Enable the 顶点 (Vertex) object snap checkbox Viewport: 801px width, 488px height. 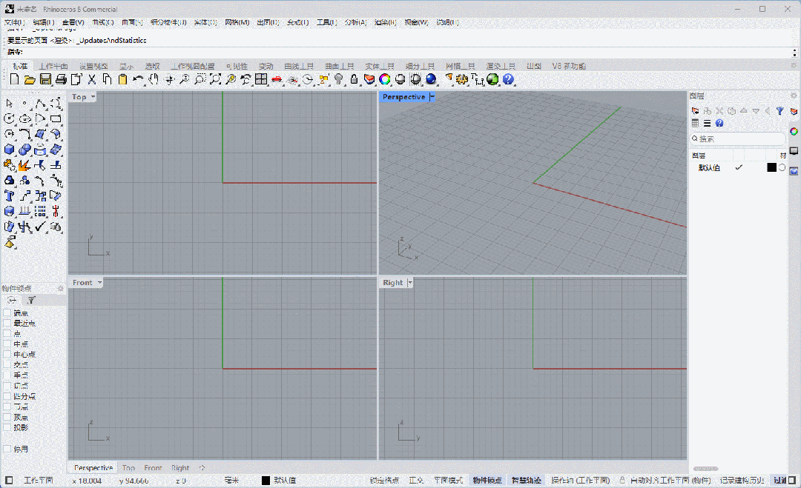(7, 417)
